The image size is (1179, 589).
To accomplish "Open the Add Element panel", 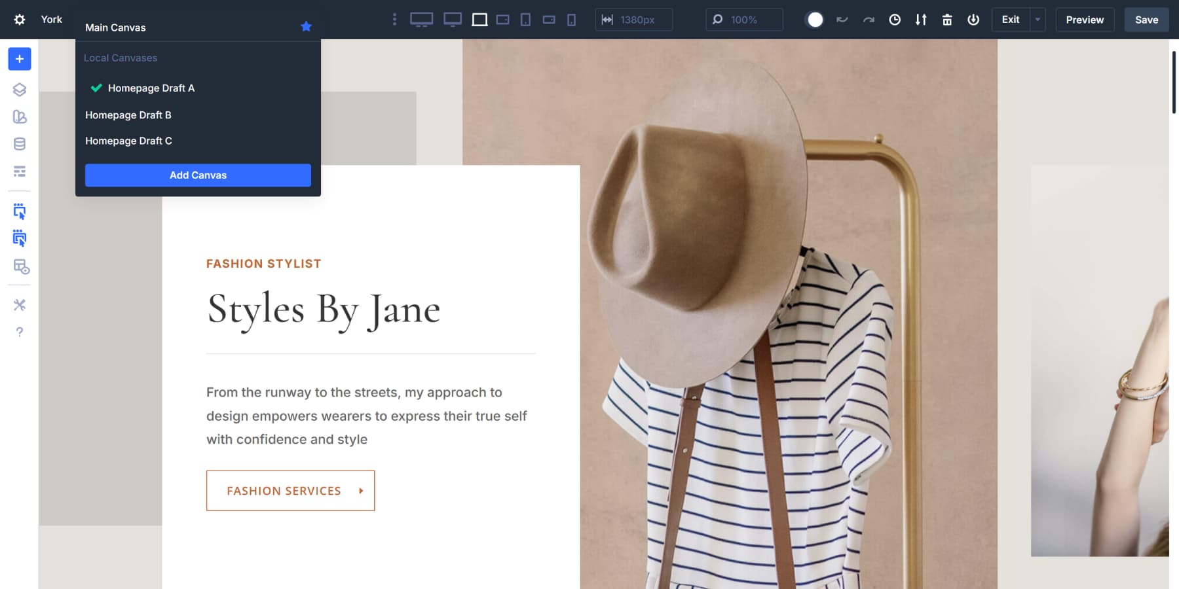I will coord(20,59).
